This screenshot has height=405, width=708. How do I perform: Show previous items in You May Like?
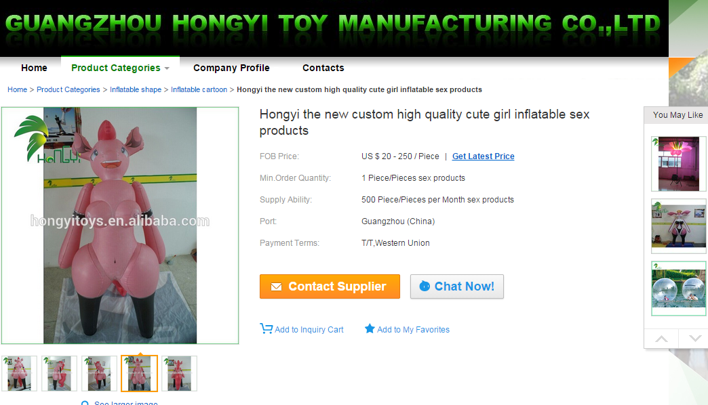point(661,339)
